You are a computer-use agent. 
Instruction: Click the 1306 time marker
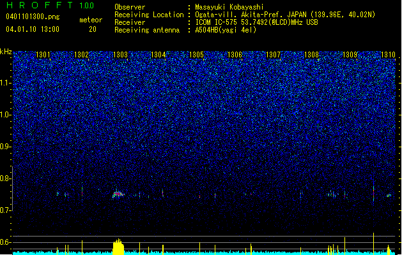[x=235, y=55]
